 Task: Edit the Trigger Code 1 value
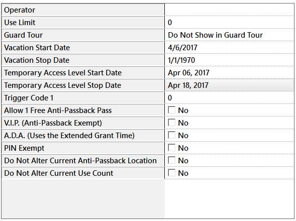click(229, 98)
